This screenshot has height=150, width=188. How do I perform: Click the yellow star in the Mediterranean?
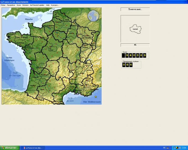(96, 97)
